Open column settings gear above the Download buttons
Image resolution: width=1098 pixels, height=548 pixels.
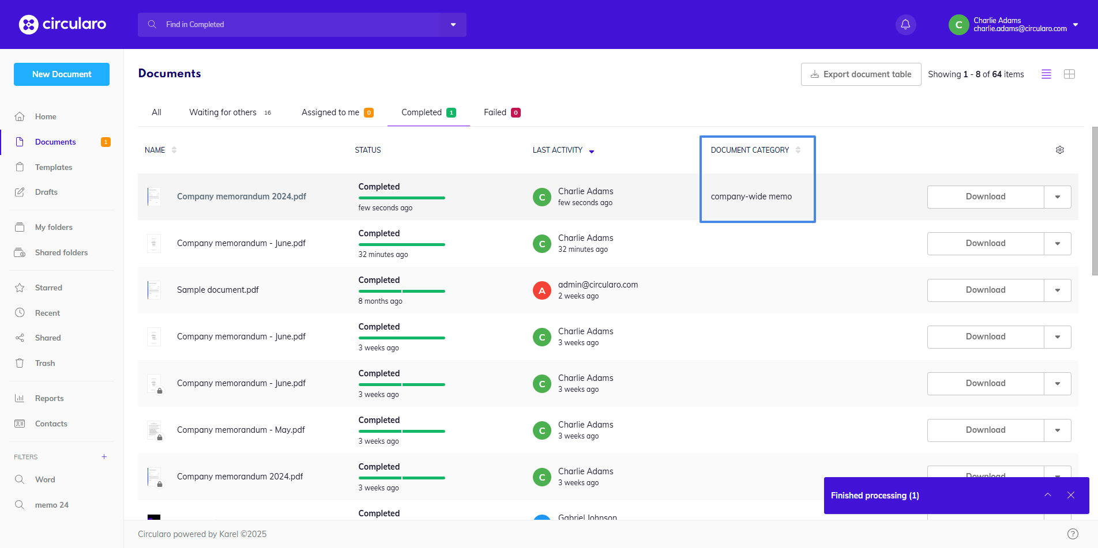[1059, 150]
